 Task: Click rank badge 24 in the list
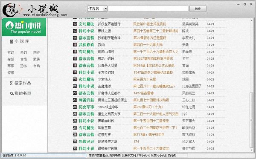(75, 107)
